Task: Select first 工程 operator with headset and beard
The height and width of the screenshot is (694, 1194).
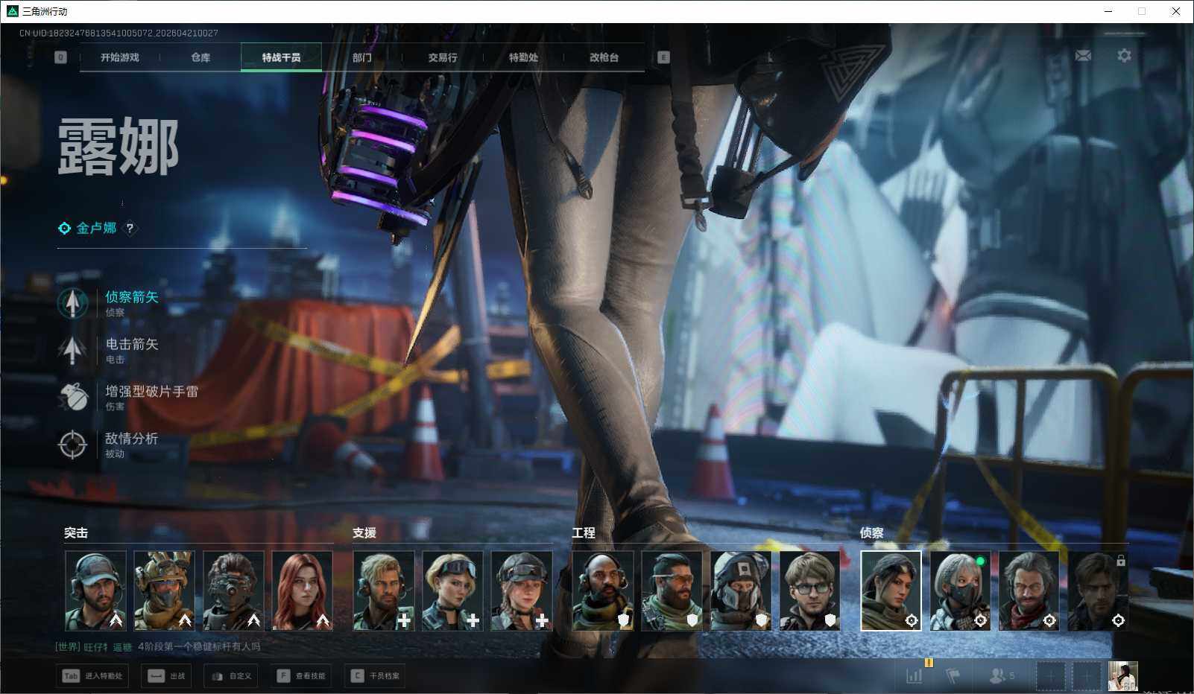Action: 603,590
